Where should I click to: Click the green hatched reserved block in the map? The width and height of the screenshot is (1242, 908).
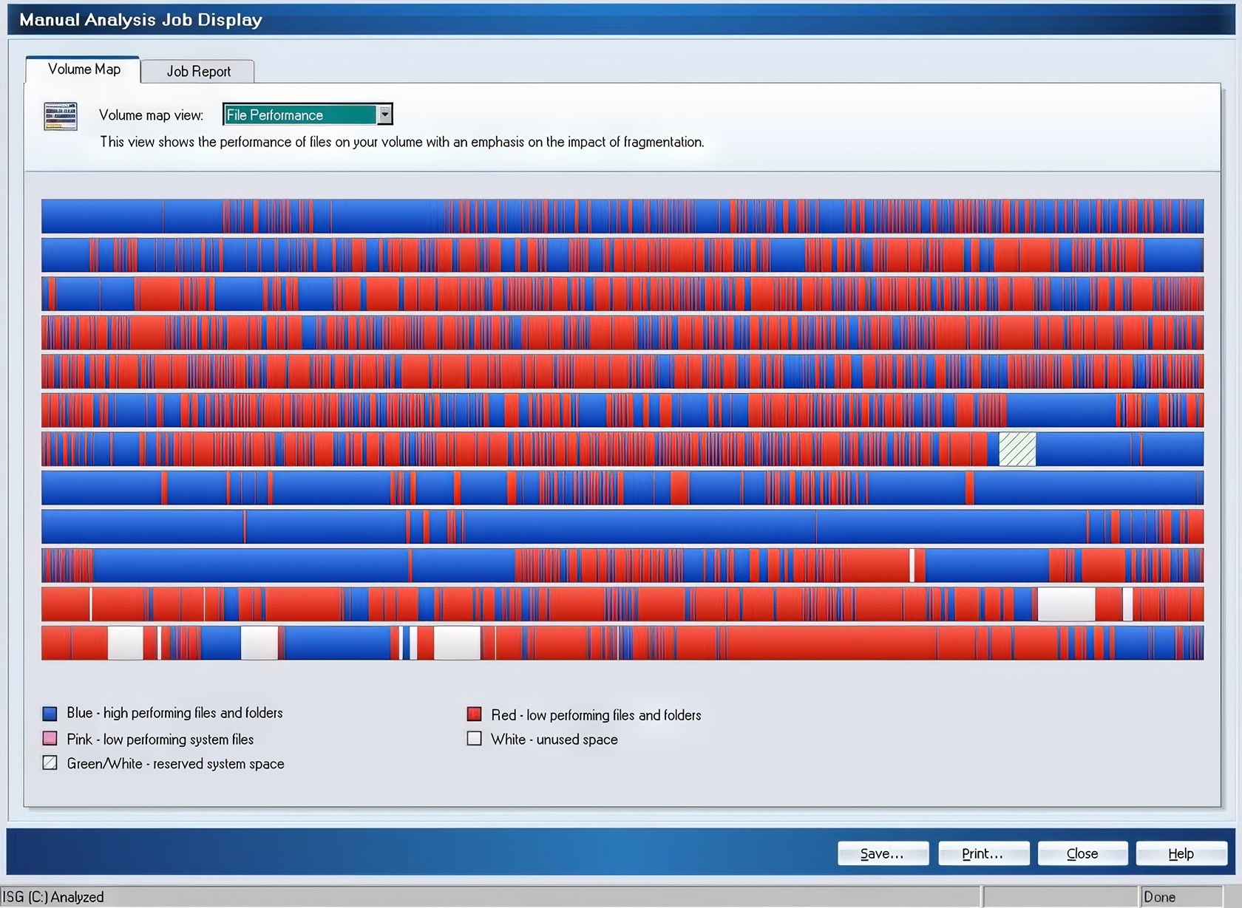tap(1017, 449)
